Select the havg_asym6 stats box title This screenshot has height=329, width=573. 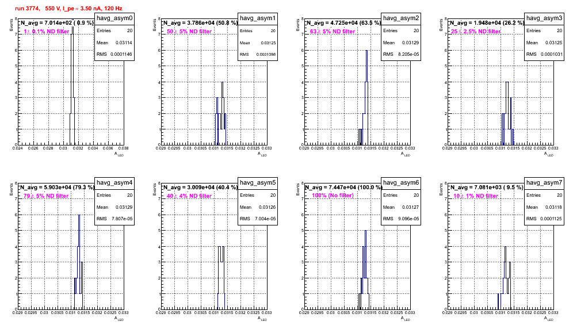coord(401,182)
